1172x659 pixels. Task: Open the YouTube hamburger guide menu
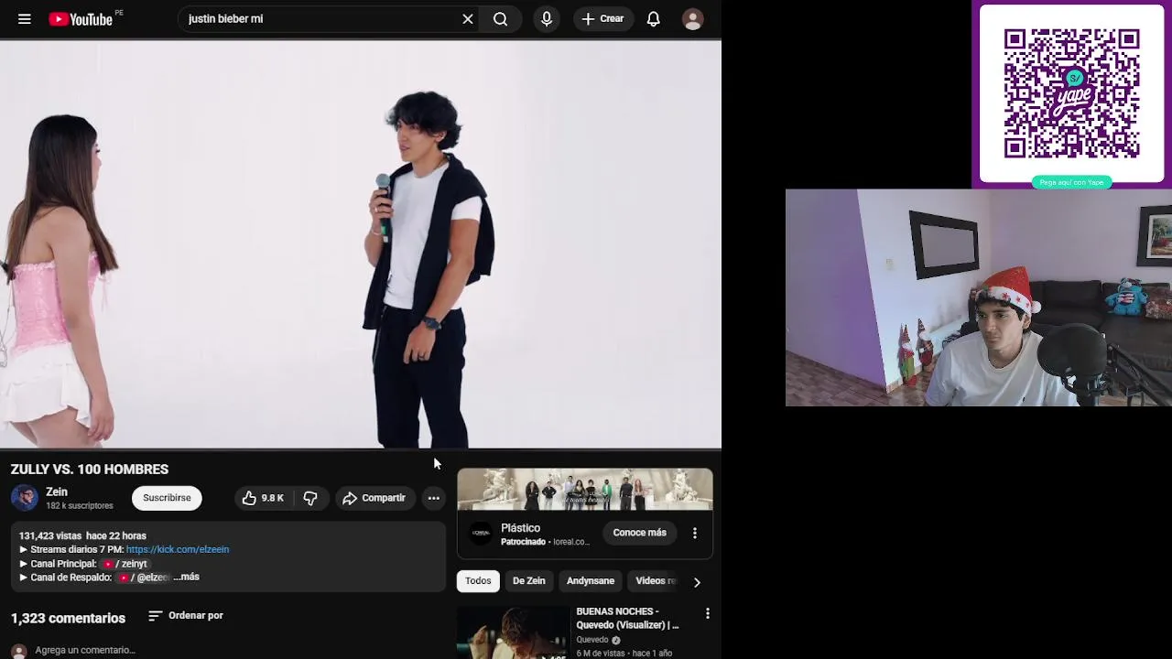point(25,18)
